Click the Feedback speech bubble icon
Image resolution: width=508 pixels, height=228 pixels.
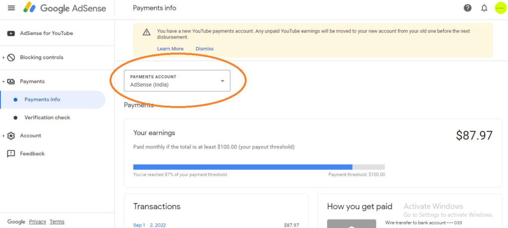(x=11, y=154)
